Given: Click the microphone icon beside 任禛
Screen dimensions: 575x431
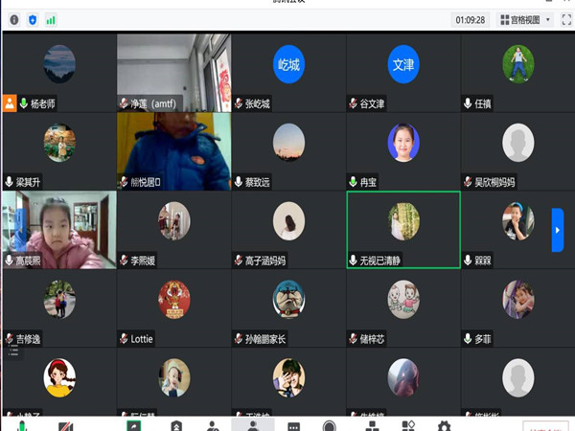Looking at the screenshot, I should (468, 103).
